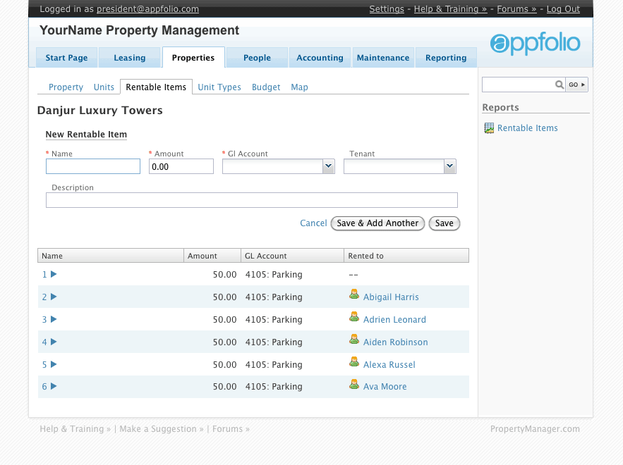
Task: Open tenant Aiden Robinson
Action: pos(396,342)
